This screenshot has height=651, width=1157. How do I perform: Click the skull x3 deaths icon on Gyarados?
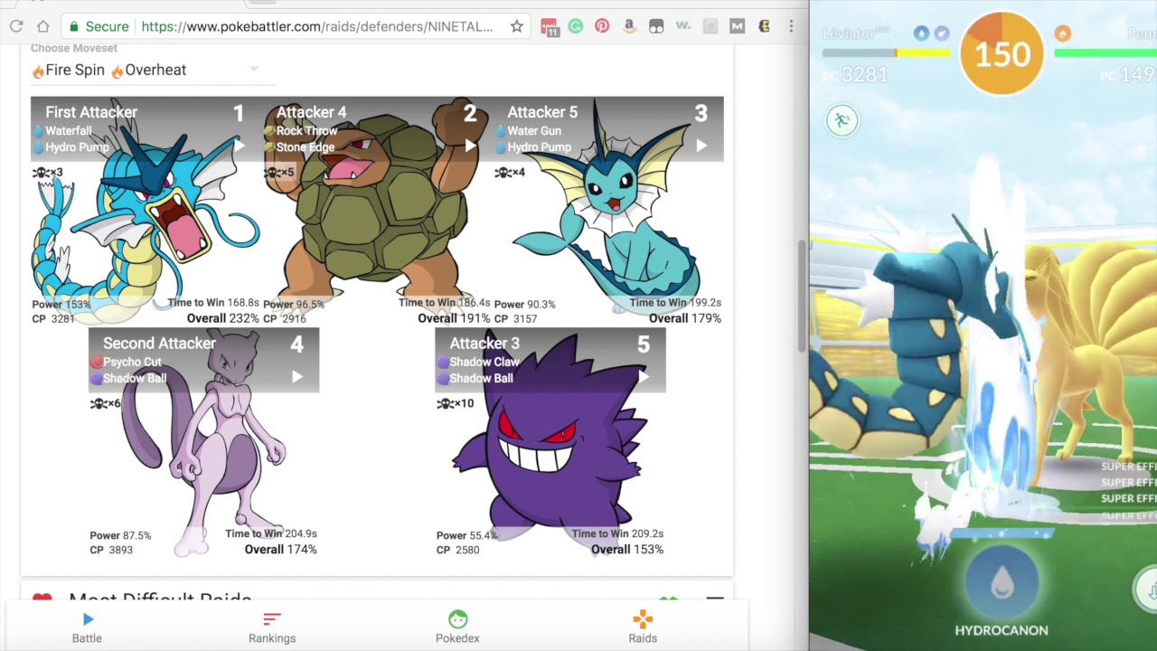[48, 172]
